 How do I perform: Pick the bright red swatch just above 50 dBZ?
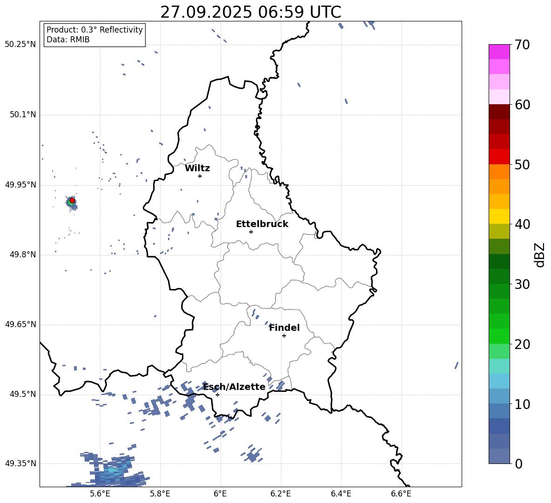tap(499, 157)
